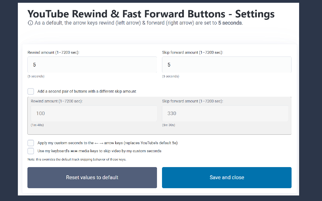Viewport: 322px width, 201px height.
Task: Reset values to default
Action: tap(92, 177)
